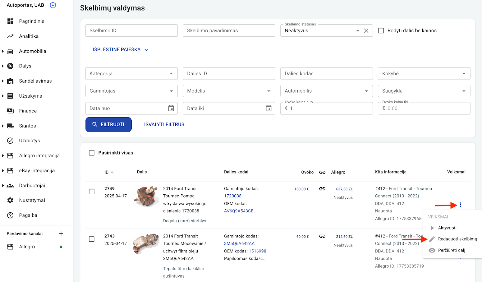This screenshot has width=482, height=282.
Task: Tick the Pasirinkti visas checkbox
Action: 92,153
